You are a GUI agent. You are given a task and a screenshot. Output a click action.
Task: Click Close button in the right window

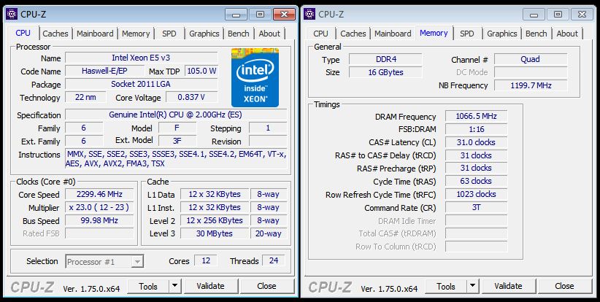(x=564, y=286)
